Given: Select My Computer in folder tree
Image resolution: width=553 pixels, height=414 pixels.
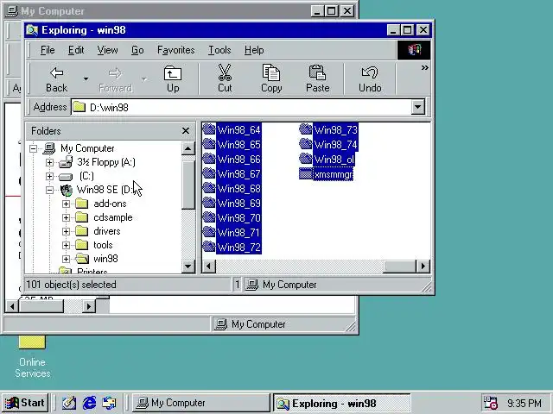Looking at the screenshot, I should coord(87,148).
